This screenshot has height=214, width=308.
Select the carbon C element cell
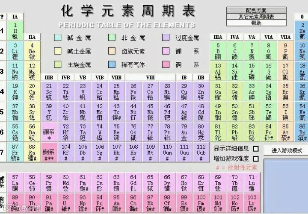(235, 51)
